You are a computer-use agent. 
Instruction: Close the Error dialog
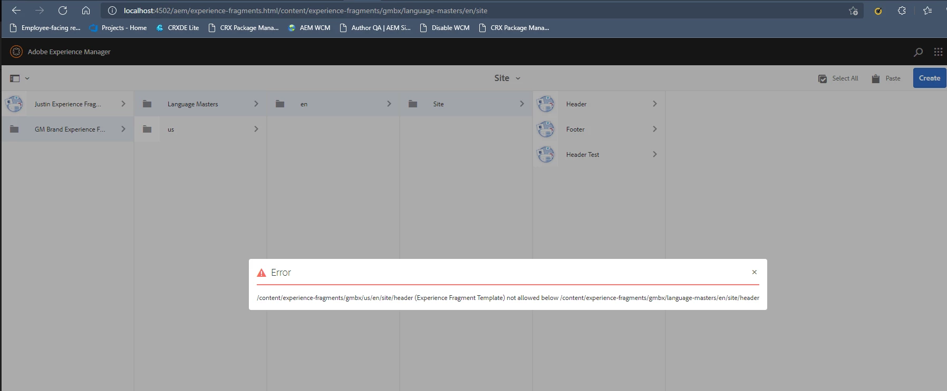coord(755,272)
